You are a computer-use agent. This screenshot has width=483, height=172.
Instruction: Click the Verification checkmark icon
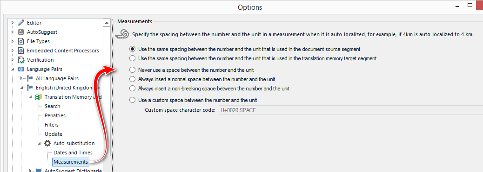click(21, 60)
